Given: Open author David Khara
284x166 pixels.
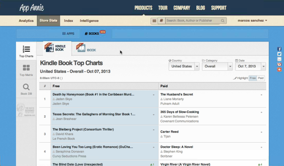Looking at the screenshot, I should tap(64, 134).
